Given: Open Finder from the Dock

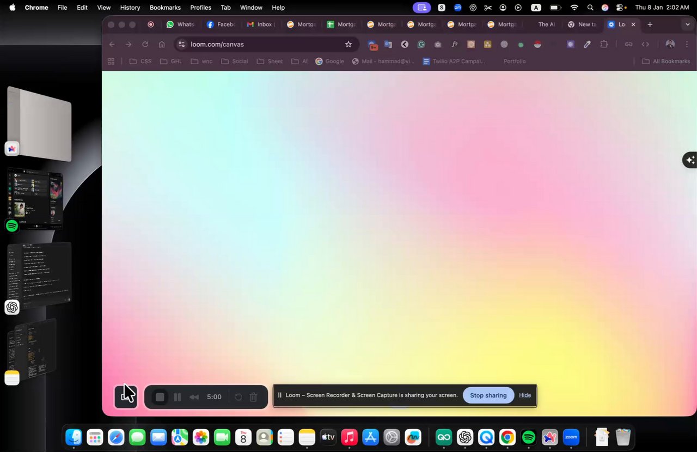Looking at the screenshot, I should (74, 437).
